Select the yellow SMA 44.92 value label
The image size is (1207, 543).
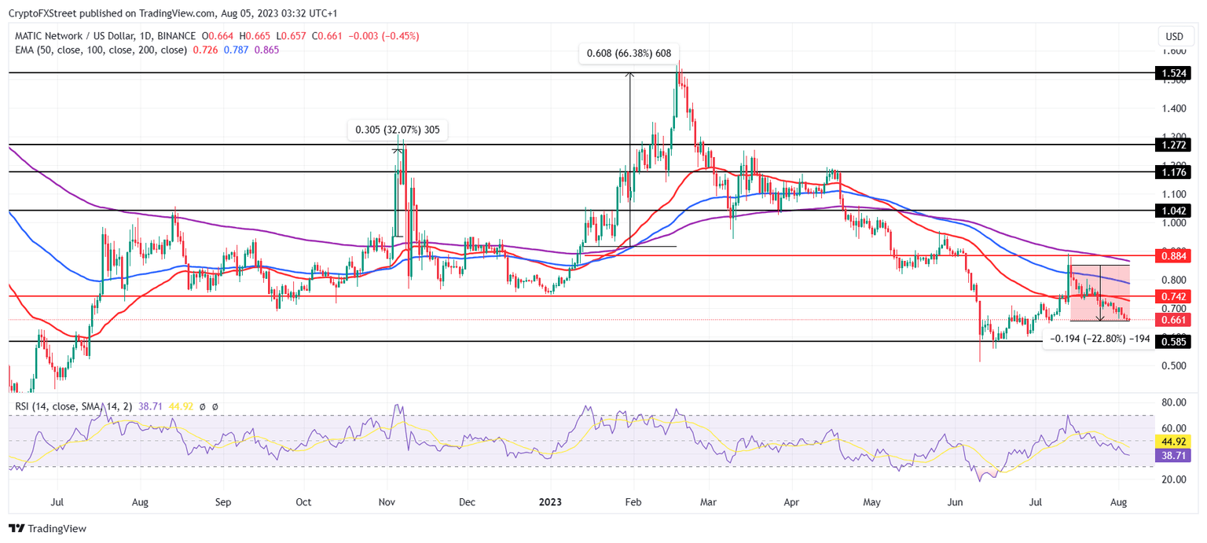1174,442
